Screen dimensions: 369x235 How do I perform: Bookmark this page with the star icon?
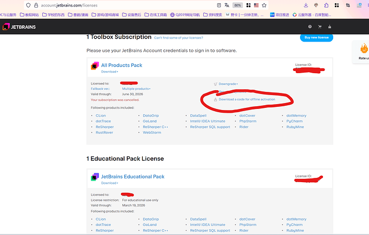264,5
